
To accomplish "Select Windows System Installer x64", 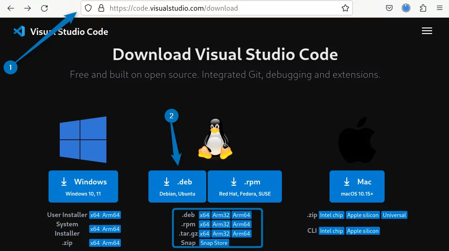I will [x=95, y=229].
